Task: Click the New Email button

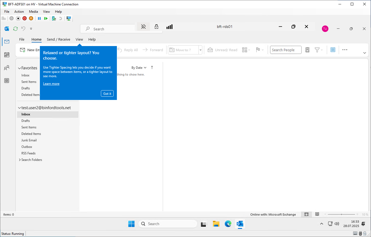Action: pos(30,50)
